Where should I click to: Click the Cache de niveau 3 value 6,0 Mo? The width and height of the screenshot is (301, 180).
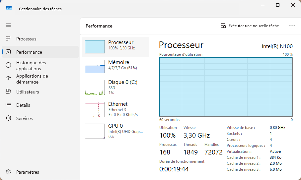(276, 169)
